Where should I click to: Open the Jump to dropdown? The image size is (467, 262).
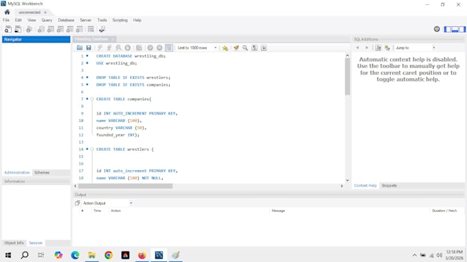pyautogui.click(x=415, y=47)
